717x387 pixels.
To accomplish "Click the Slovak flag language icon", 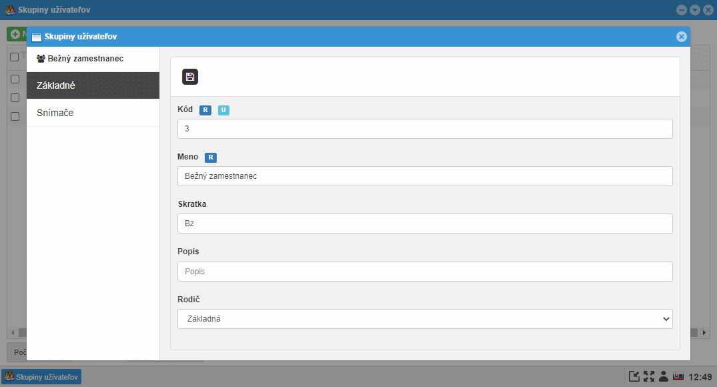I will [678, 376].
